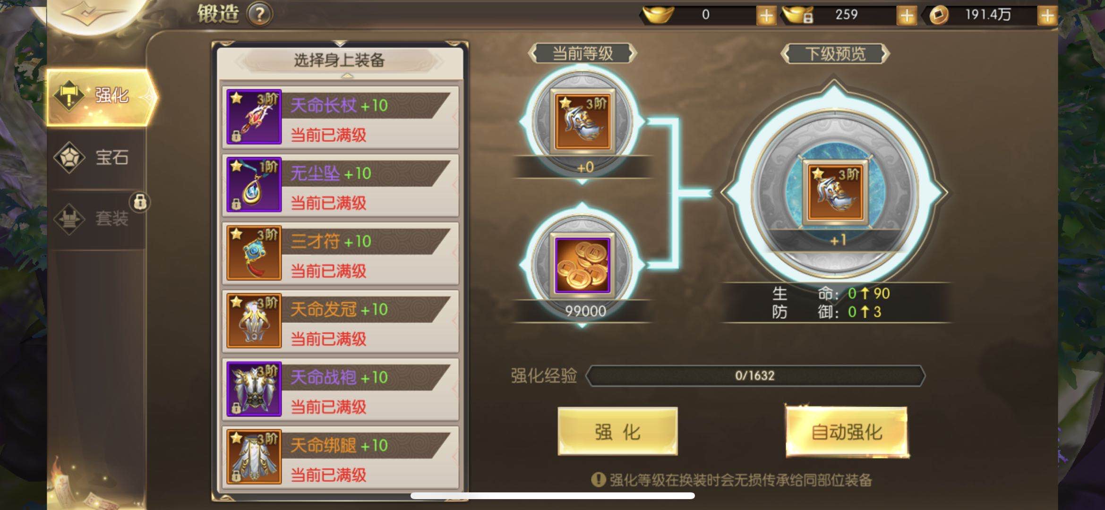Image resolution: width=1105 pixels, height=510 pixels.
Task: Select 三才符 +10 in equipment list
Action: [x=340, y=253]
